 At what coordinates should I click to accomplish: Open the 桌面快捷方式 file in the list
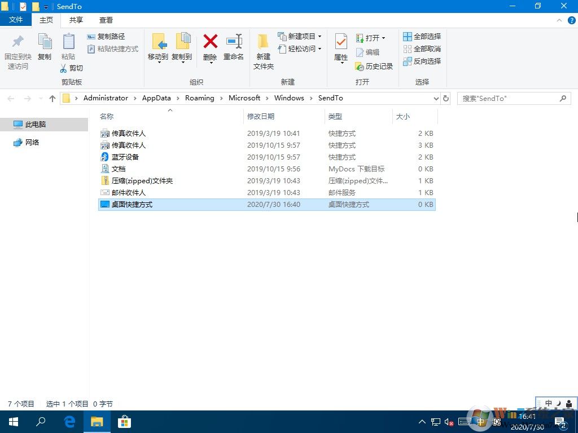(133, 204)
